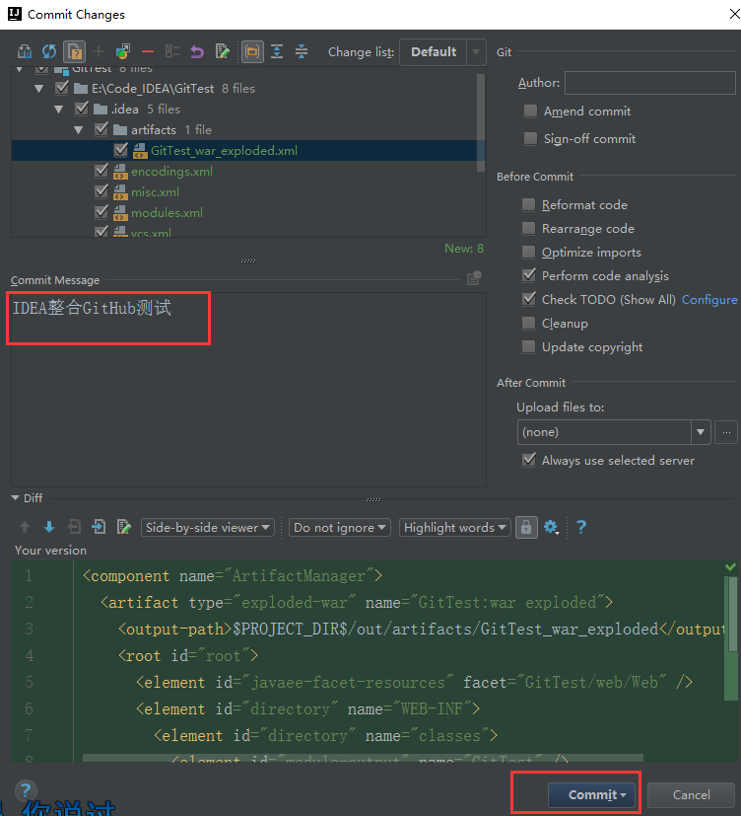Open Side-by-side viewer dropdown
Screen dimensions: 741x816
point(208,527)
